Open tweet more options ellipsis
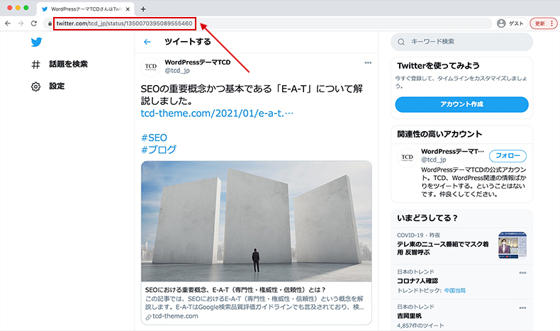This screenshot has height=331, width=560. [x=368, y=63]
